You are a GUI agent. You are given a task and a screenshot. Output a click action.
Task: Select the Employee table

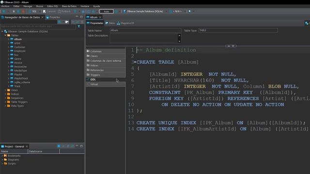coord(20,51)
